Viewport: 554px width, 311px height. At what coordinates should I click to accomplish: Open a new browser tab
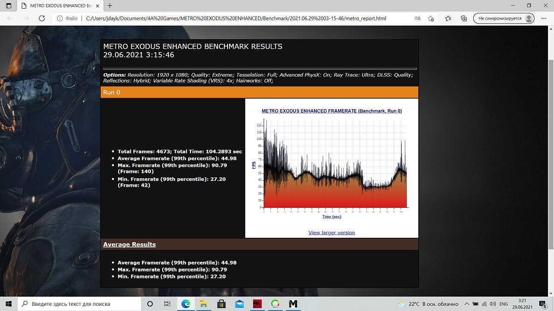(110, 6)
